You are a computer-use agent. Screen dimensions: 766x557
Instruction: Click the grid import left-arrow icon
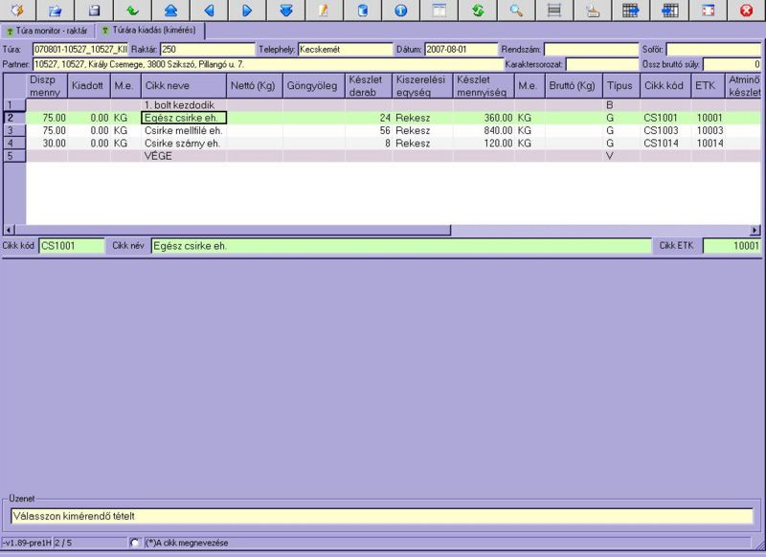click(x=669, y=11)
